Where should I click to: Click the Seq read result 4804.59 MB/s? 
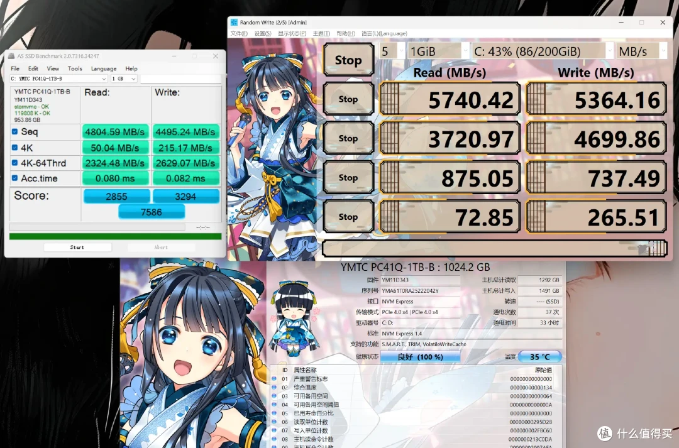point(115,131)
